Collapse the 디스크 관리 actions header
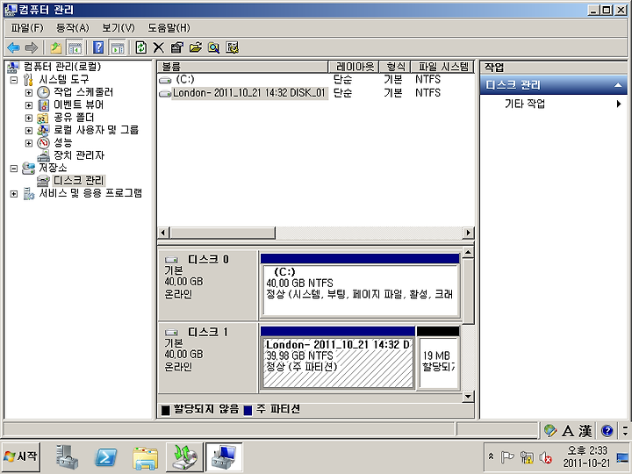This screenshot has width=632, height=474. pos(553,85)
